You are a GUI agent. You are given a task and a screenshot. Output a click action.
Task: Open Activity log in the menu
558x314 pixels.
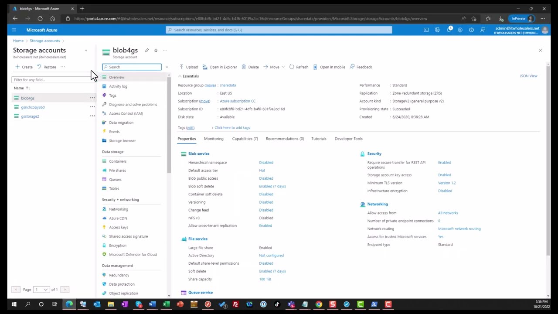[118, 86]
